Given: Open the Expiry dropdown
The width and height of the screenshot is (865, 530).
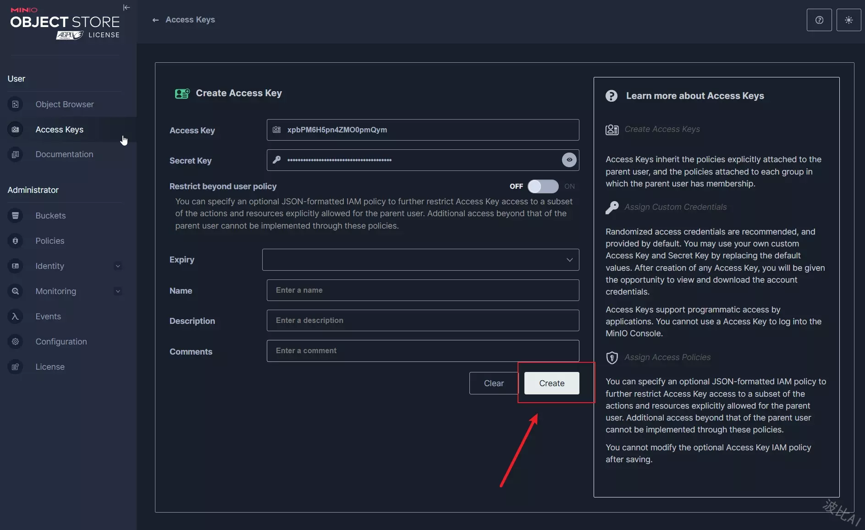Looking at the screenshot, I should point(420,260).
